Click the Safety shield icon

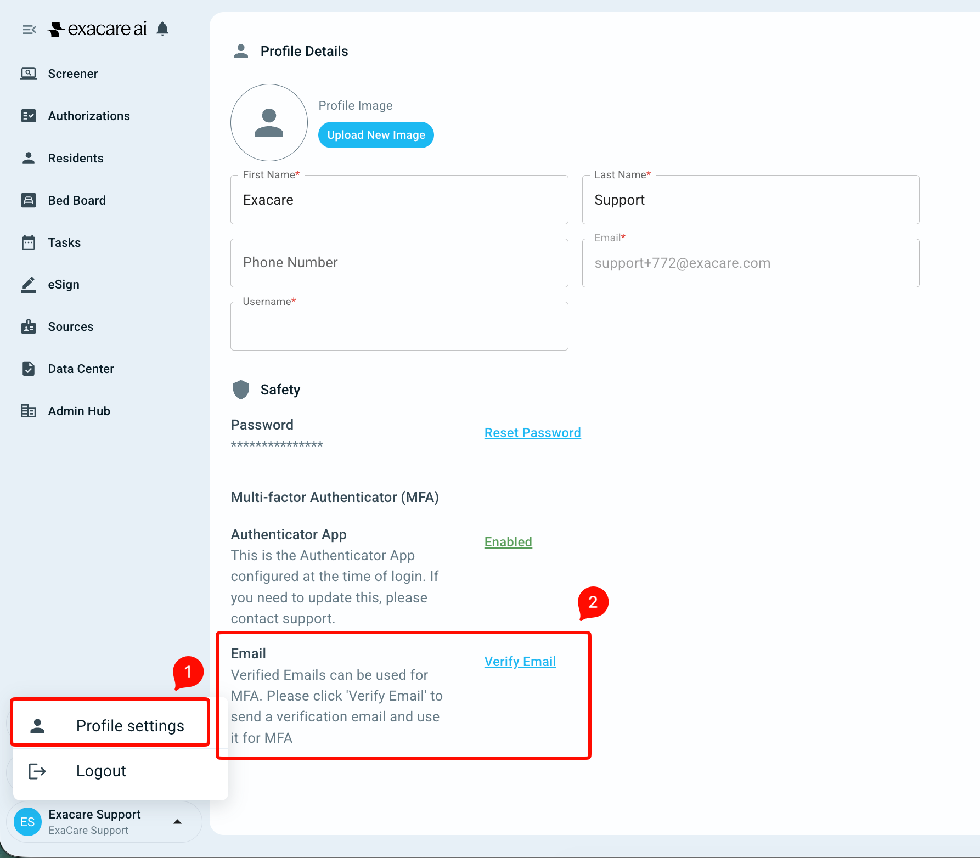pos(241,390)
